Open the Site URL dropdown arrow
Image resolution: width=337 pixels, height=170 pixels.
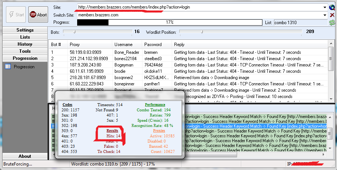pyautogui.click(x=325, y=7)
